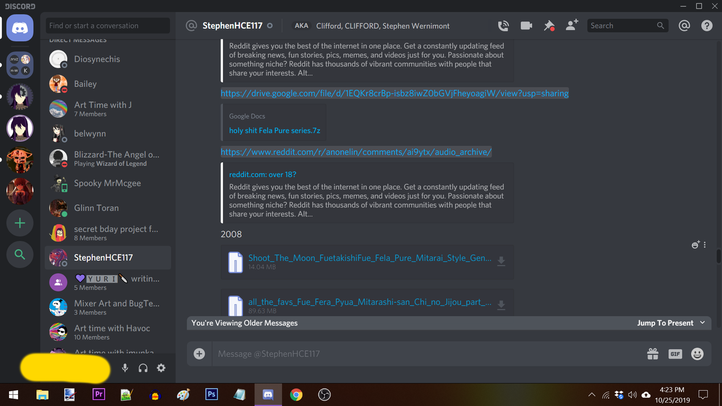
Task: Mute the microphone
Action: click(x=125, y=368)
